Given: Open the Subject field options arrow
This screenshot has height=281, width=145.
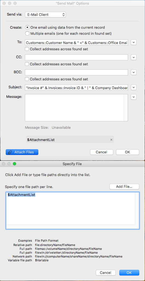Looking at the screenshot, I should pos(134,87).
